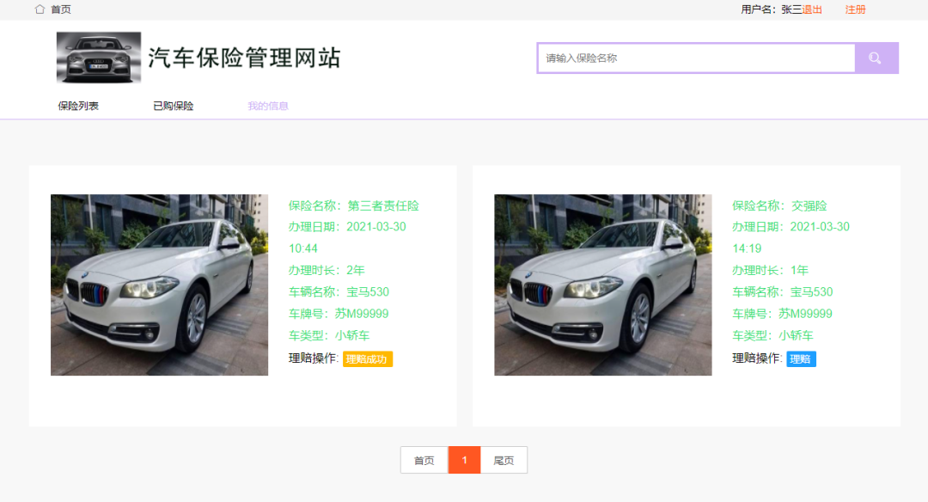Click inside the insurance name search box

(x=696, y=58)
